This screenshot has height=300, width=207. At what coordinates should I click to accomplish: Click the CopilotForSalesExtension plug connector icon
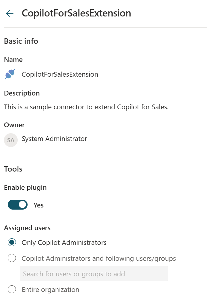click(x=10, y=74)
